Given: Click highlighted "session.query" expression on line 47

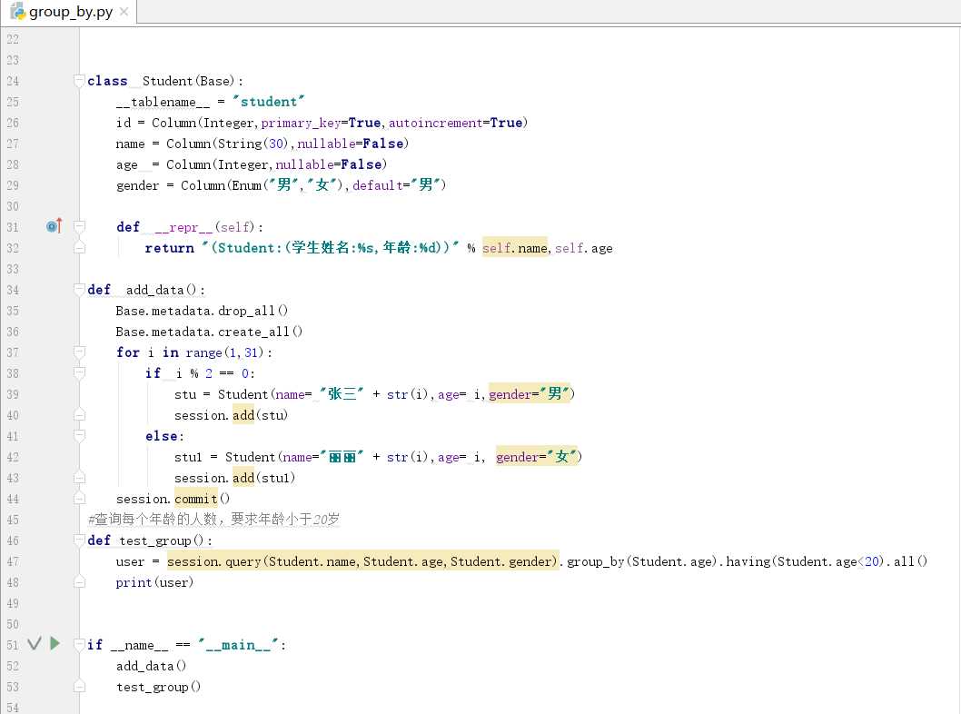Looking at the screenshot, I should pos(362,561).
